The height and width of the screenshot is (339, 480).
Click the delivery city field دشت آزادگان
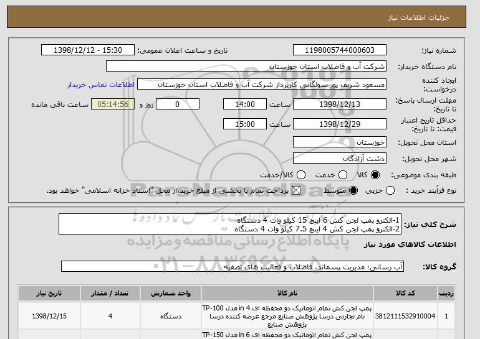coord(340,159)
